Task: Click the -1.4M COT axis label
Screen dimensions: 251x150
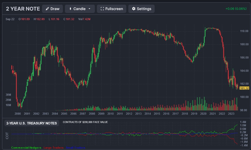Action: point(244,145)
